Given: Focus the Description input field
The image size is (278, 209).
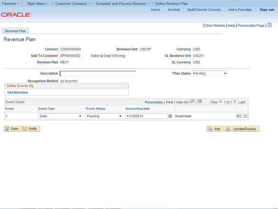Looking at the screenshot, I should [98, 74].
